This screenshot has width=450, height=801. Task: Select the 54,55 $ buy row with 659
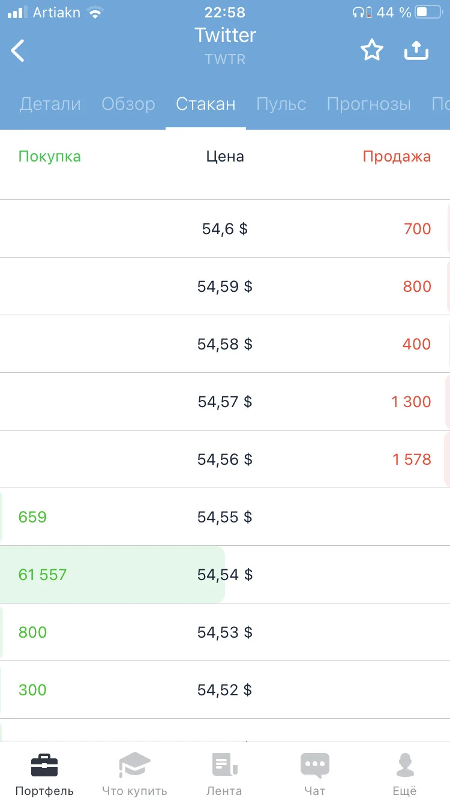[x=225, y=517]
